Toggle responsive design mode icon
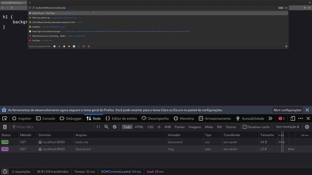Viewport: 312px width, 175px height. tap(292, 119)
